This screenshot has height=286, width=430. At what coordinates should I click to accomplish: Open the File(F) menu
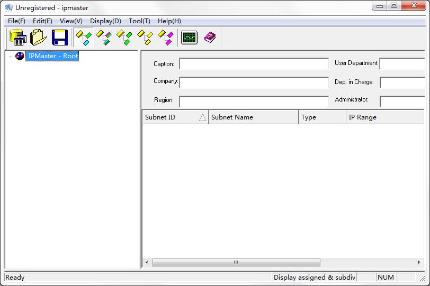point(16,21)
